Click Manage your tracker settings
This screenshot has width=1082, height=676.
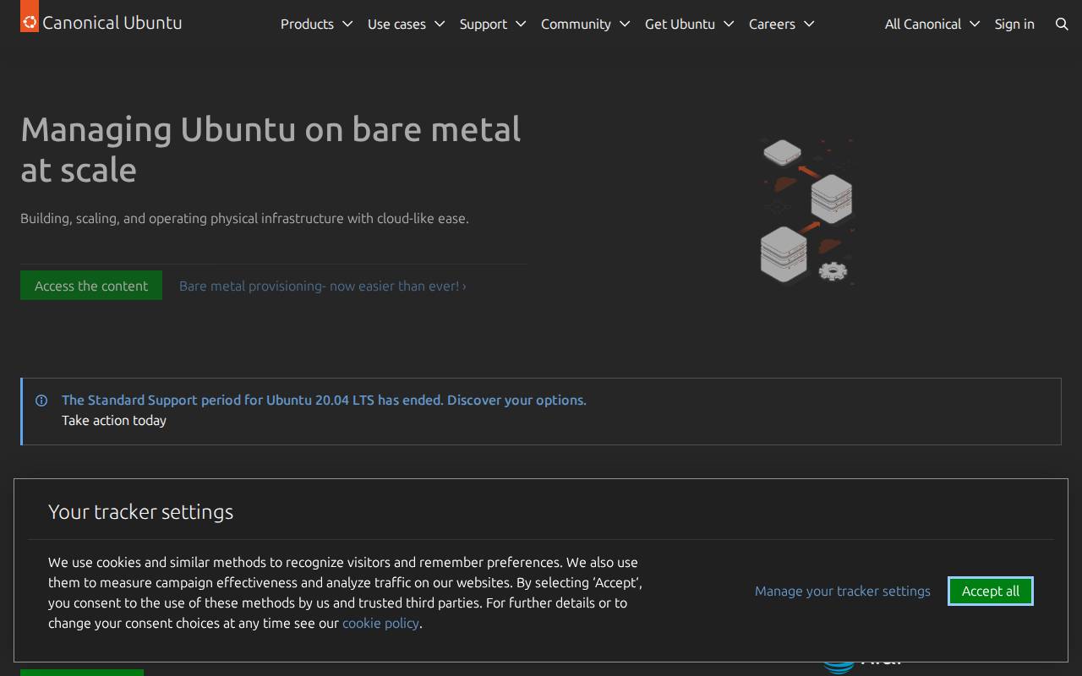tap(843, 591)
